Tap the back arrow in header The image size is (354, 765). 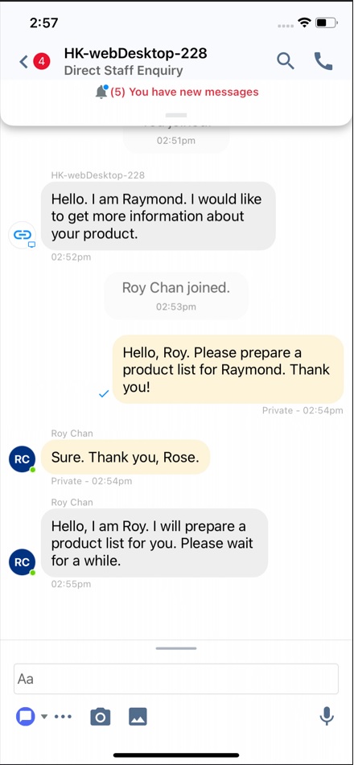pos(23,62)
